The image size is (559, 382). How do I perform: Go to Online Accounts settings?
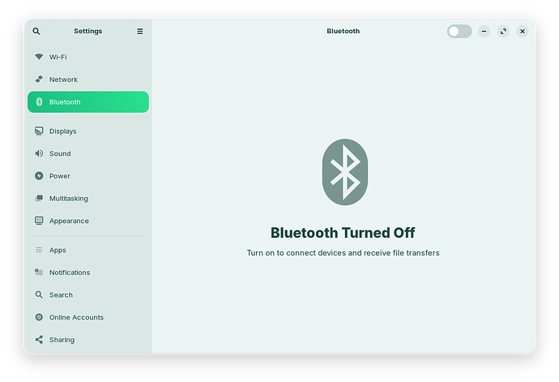76,317
